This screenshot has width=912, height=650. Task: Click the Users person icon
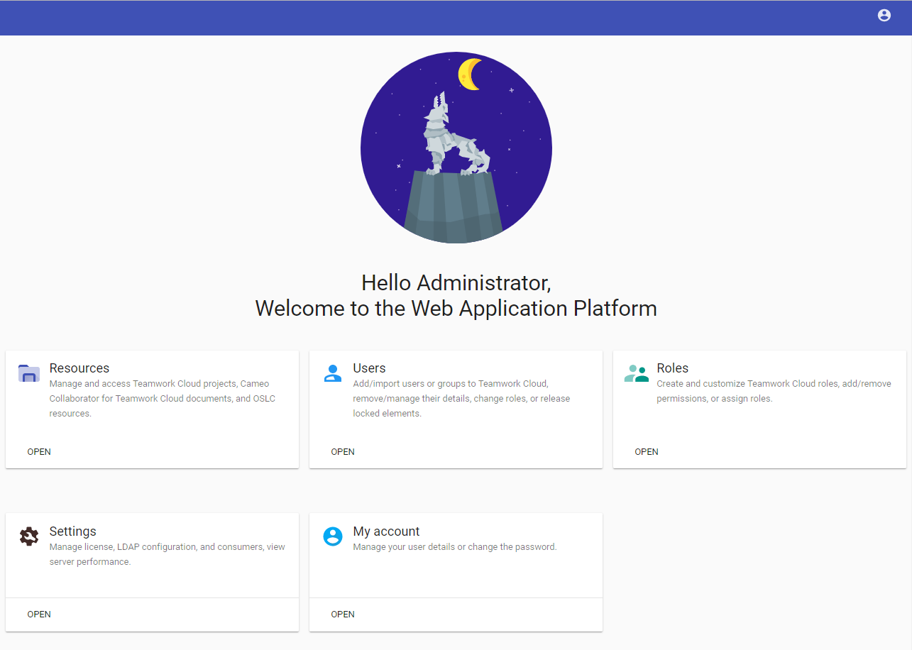[332, 373]
